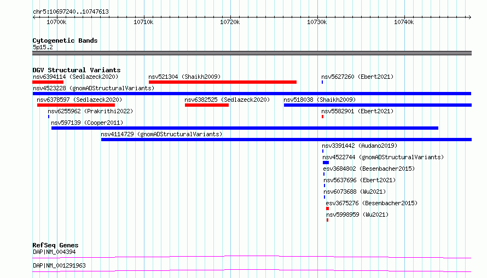The image size is (487, 278).
Task: Open nsv597139 (Cooper2011) label
Action: click(x=87, y=123)
